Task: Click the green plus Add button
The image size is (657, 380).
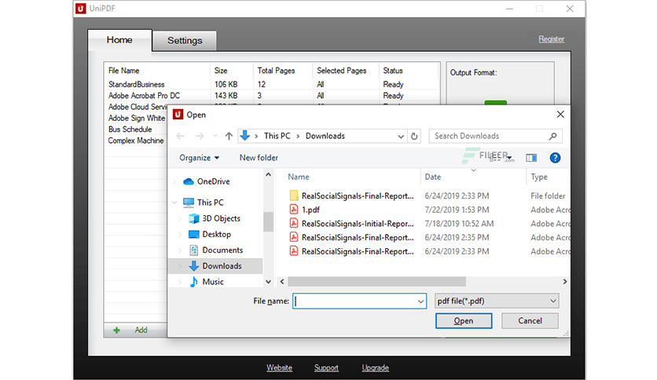Action: pyautogui.click(x=130, y=331)
